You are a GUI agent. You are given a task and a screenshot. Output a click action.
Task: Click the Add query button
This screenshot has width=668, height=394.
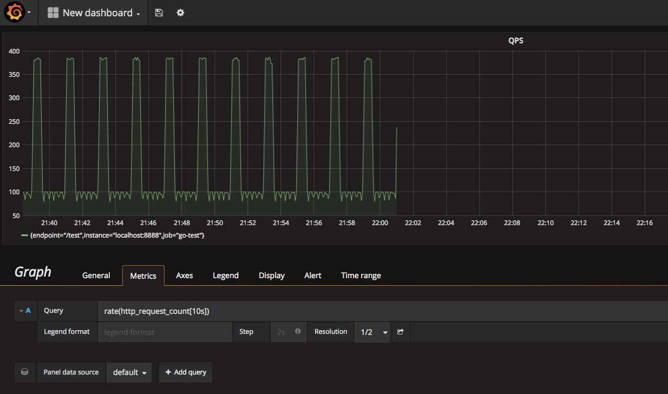pos(186,372)
